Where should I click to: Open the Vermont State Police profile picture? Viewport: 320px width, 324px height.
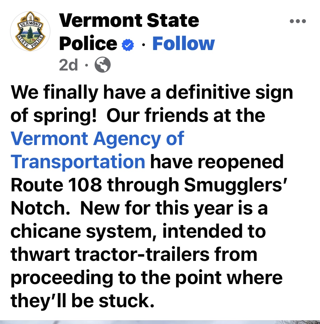pyautogui.click(x=30, y=31)
